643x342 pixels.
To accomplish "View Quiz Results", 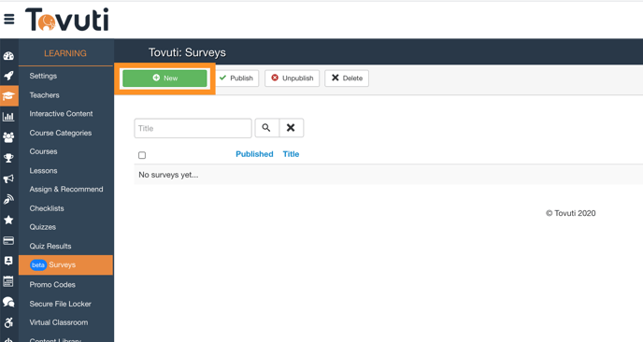I will (50, 246).
